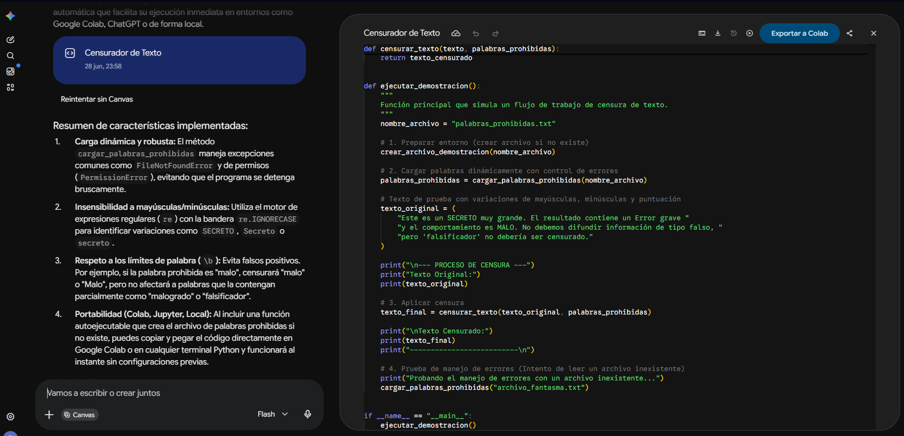Viewport: 904px width, 436px height.
Task: Expand the Flash model dropdown
Action: [273, 414]
